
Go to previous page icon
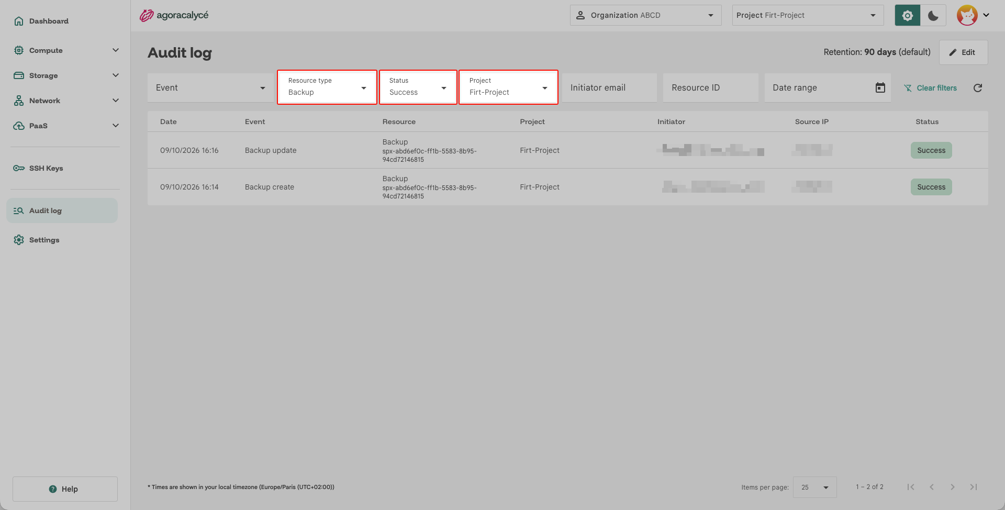click(x=932, y=487)
